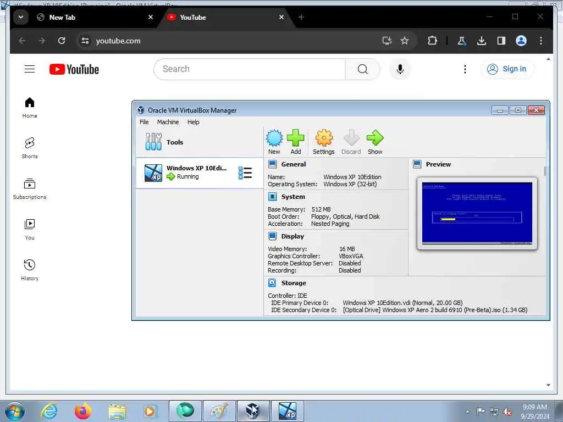Click the Chrome Labs flask icon
Viewport: 563px width, 422px height.
[x=462, y=41]
